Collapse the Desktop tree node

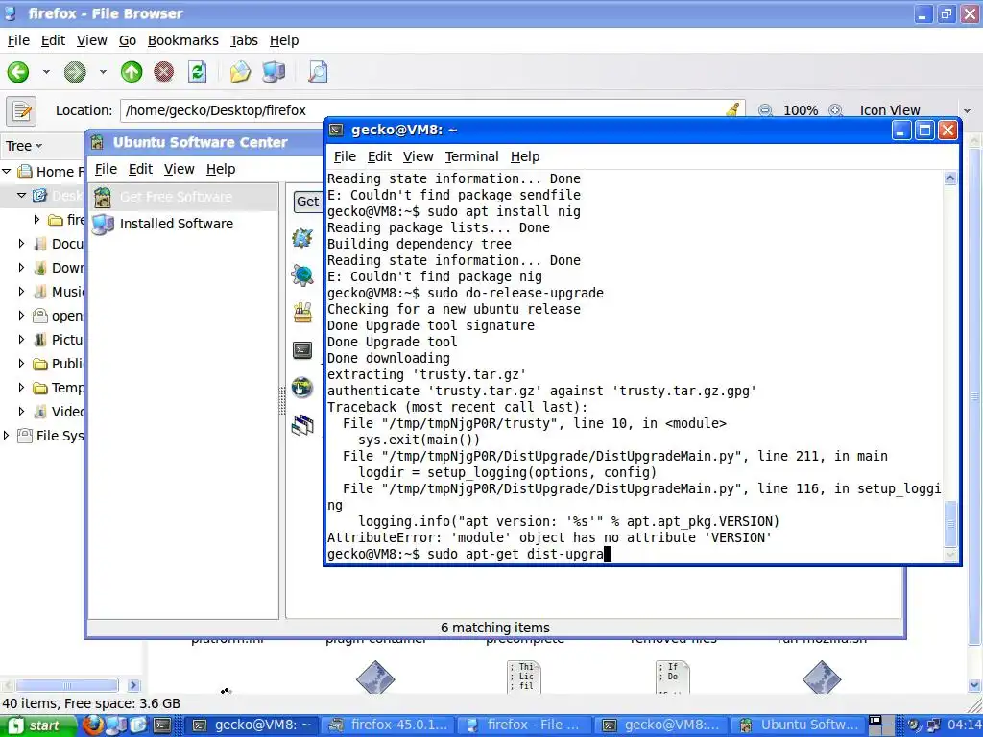pos(21,196)
